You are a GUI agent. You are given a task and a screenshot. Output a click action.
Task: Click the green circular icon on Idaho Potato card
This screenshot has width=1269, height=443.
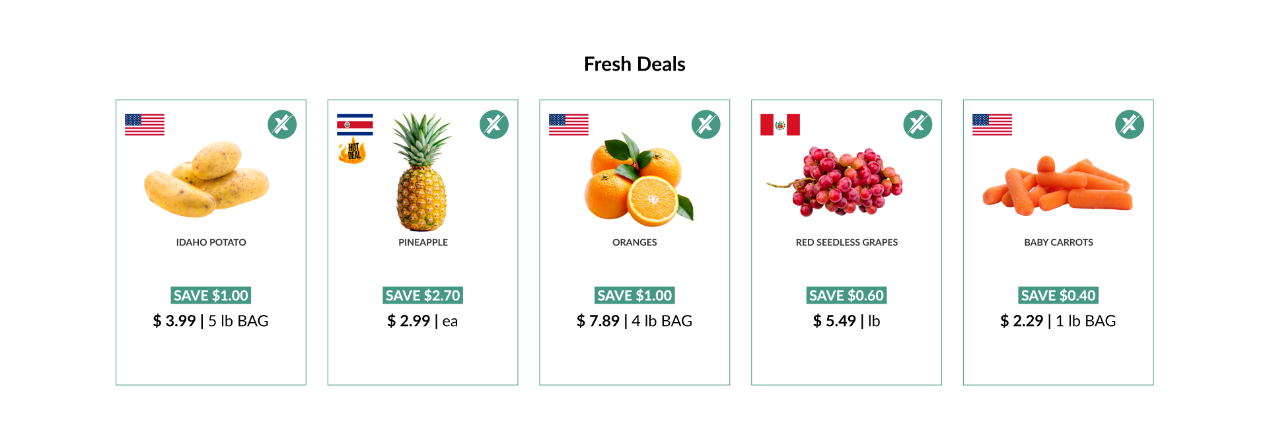282,124
